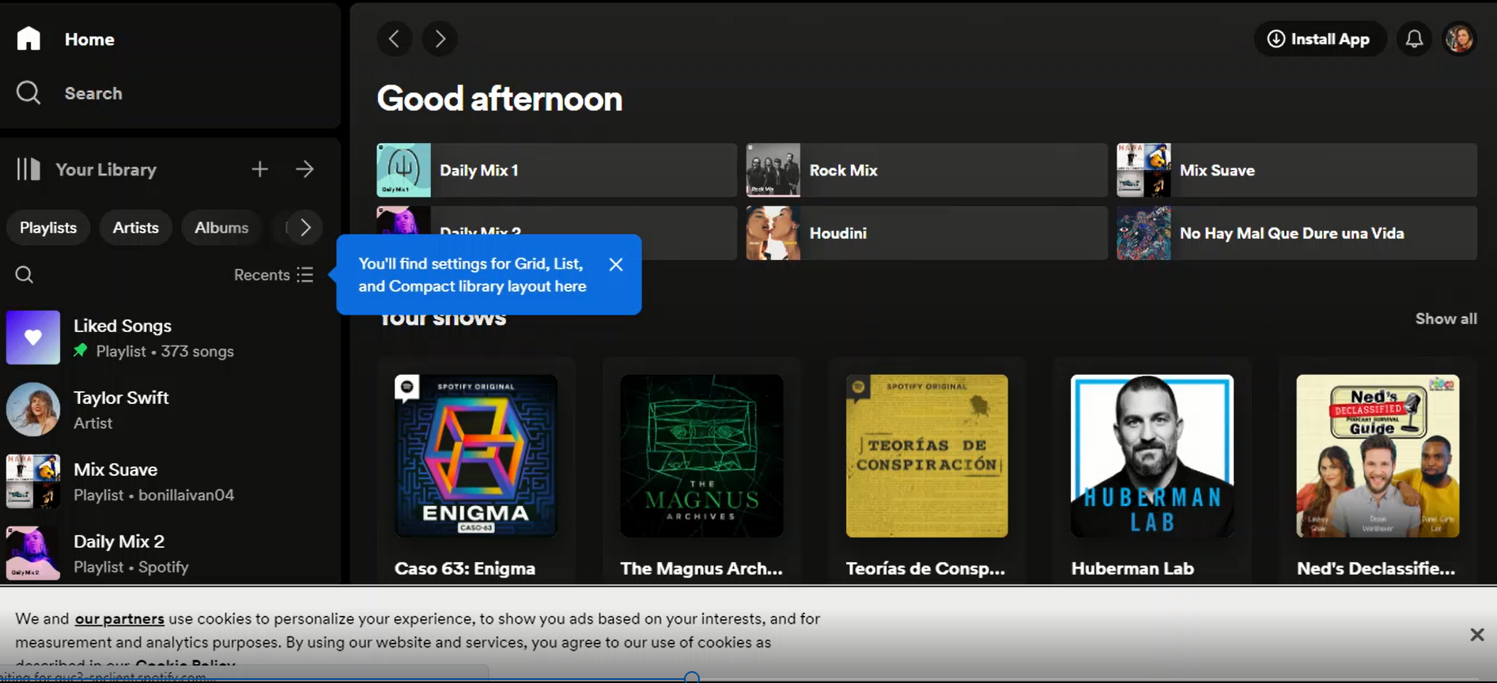Click the Houdini cover thumbnail

point(773,233)
